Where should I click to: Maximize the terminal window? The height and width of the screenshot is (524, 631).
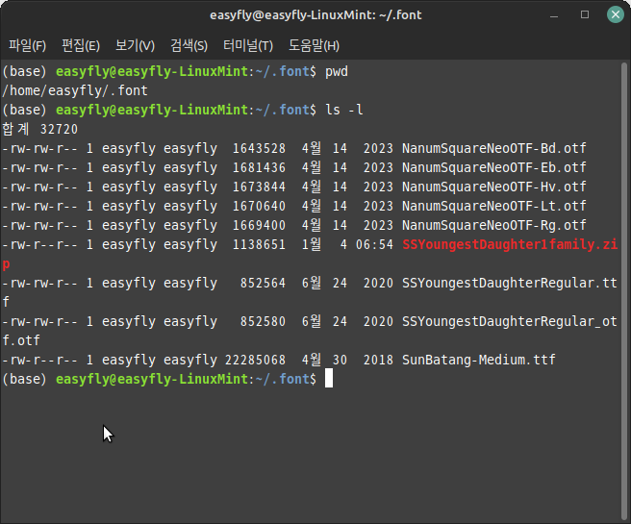point(585,14)
